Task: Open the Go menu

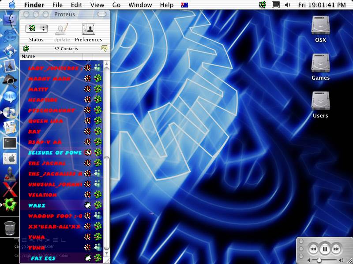Action: 116,5
